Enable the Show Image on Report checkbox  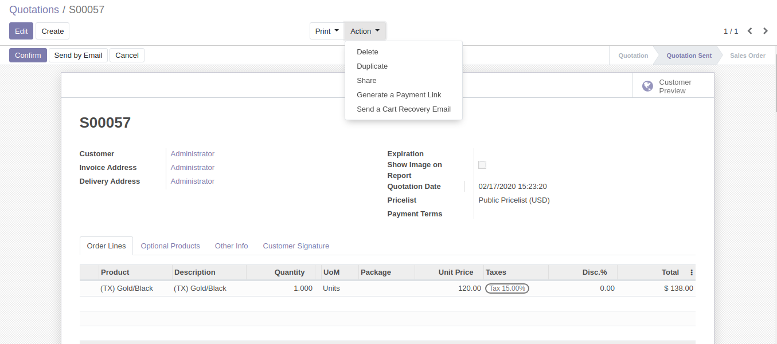coord(482,165)
